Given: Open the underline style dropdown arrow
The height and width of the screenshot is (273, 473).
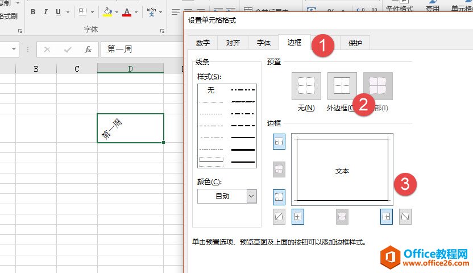Looking at the screenshot, I should click(68, 12).
